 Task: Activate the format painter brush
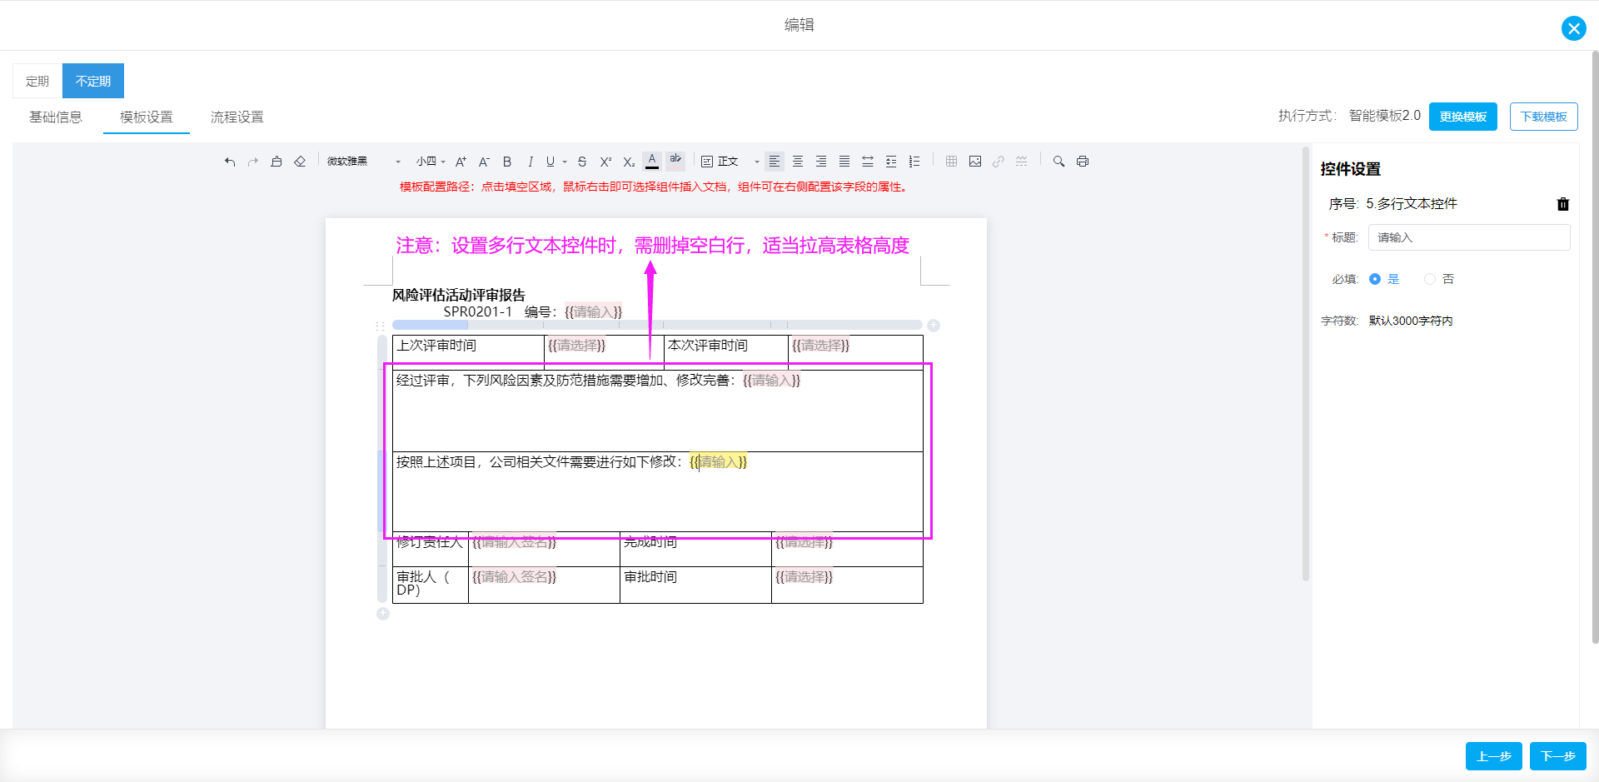pyautogui.click(x=276, y=162)
